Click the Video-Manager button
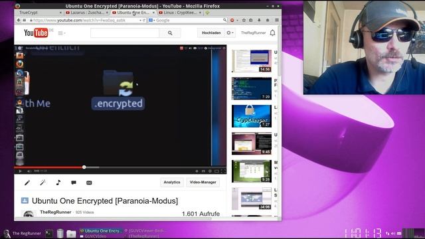425x239 pixels. [x=203, y=182]
